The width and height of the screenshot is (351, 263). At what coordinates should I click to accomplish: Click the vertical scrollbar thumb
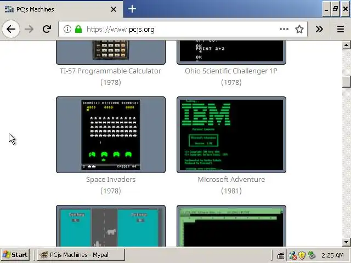[346, 82]
